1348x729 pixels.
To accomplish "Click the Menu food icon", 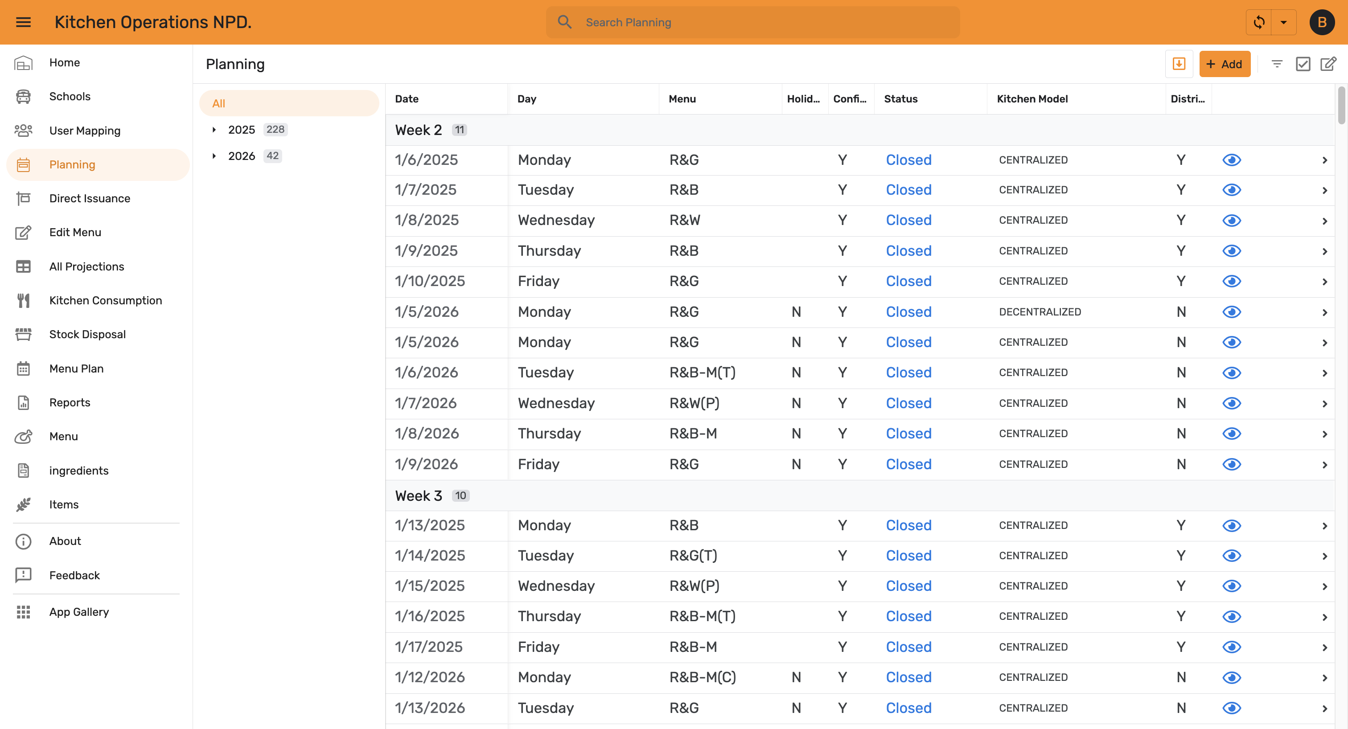I will coord(24,437).
